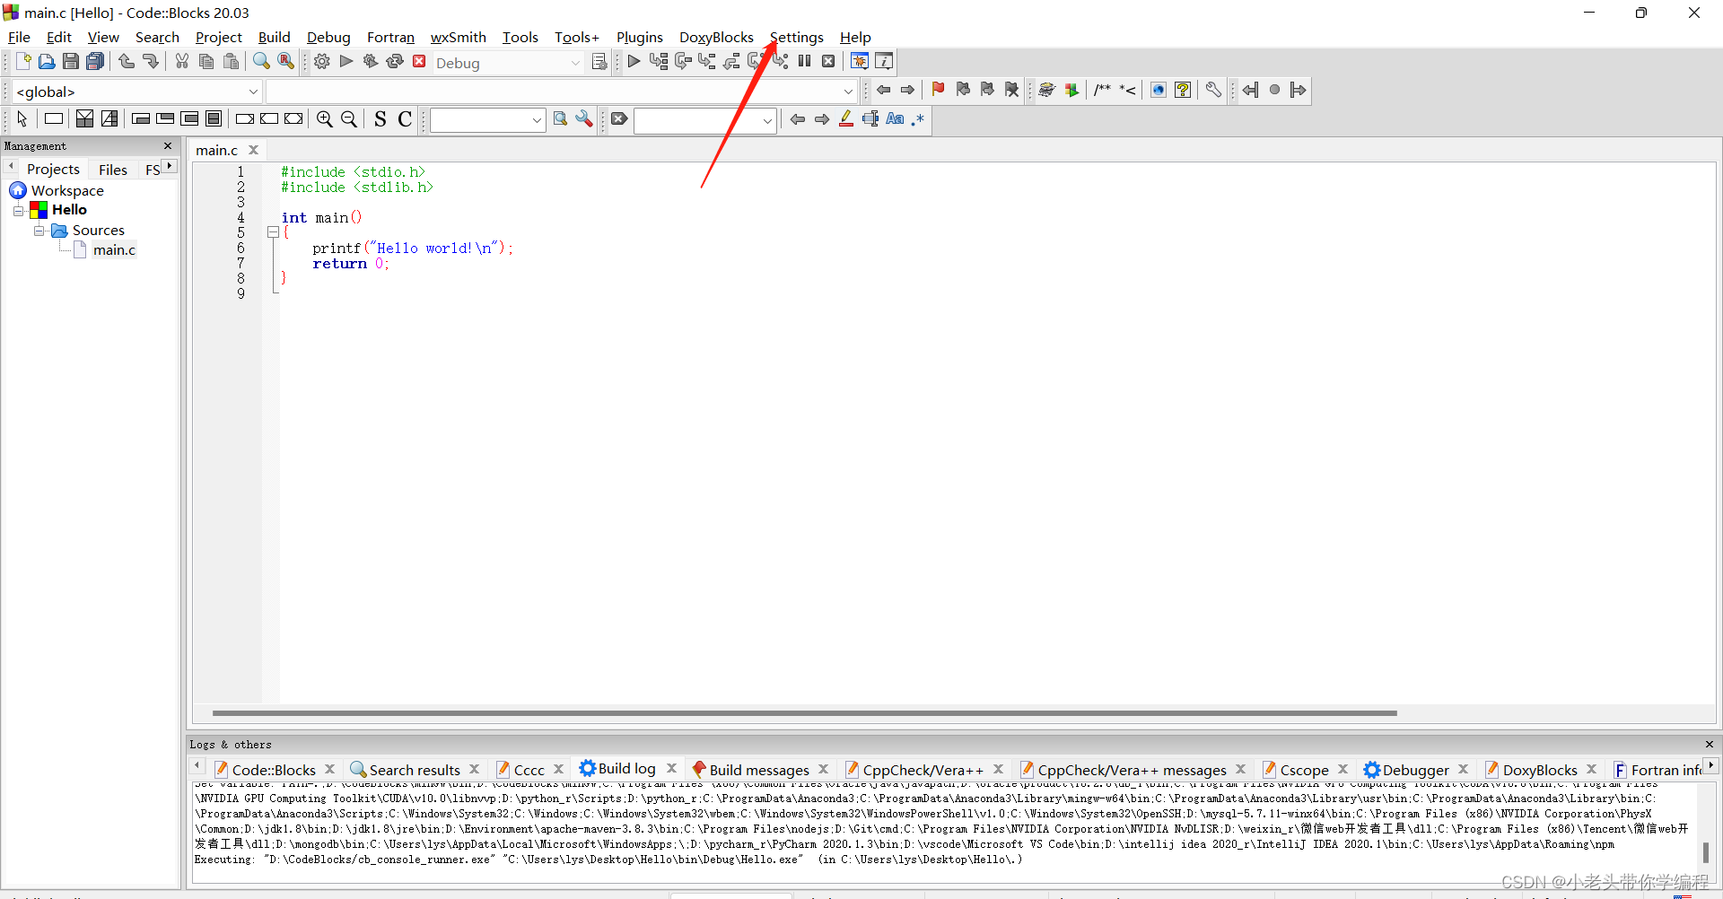Image resolution: width=1723 pixels, height=899 pixels.
Task: Switch to the Files management tab
Action: [x=113, y=170]
